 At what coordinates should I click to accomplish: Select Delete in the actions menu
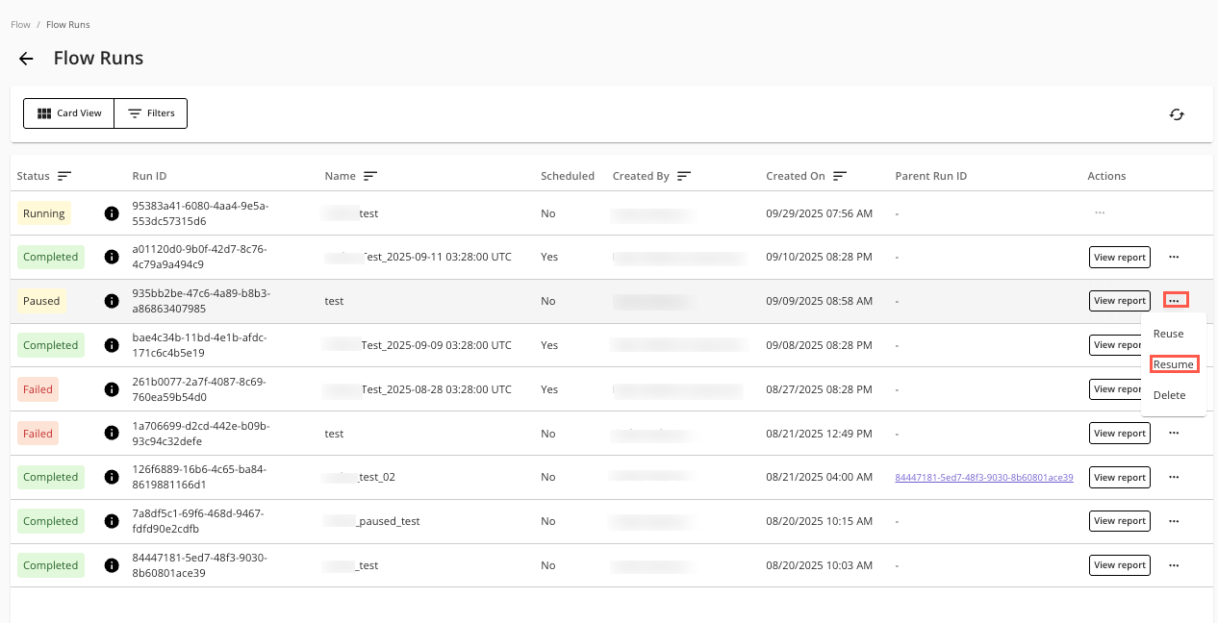pos(1169,395)
